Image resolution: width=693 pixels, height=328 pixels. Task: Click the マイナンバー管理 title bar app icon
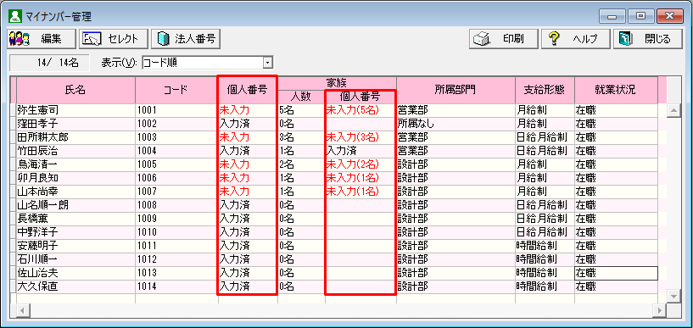(x=14, y=17)
